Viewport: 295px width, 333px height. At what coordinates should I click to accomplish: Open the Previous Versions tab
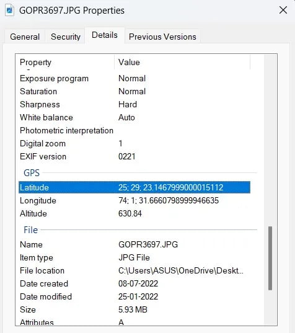[162, 37]
